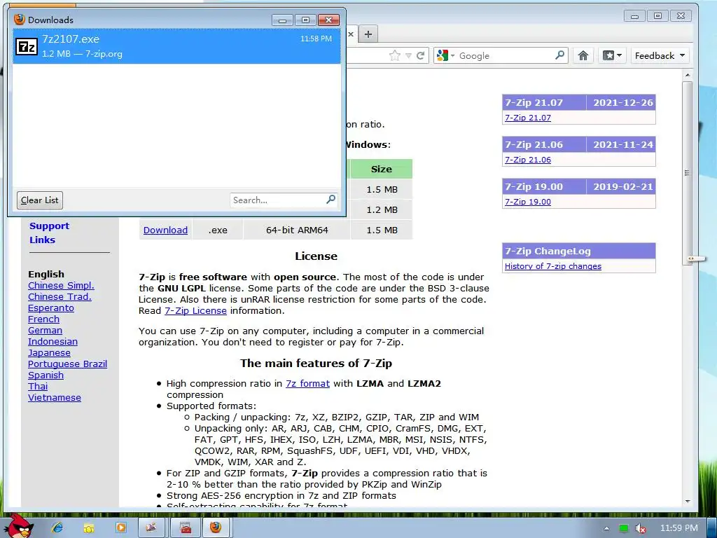Select the 7z2107.exe download entry
Screen dimensions: 717x538
176,46
